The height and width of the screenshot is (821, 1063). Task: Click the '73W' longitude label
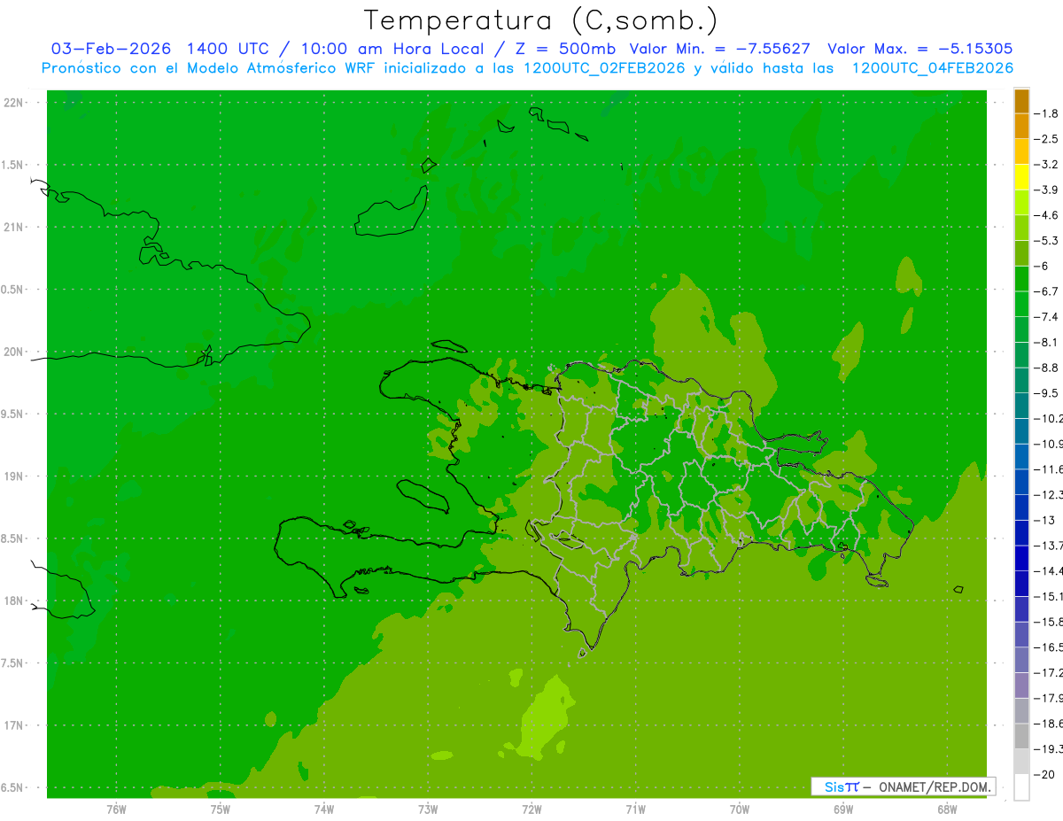point(428,809)
